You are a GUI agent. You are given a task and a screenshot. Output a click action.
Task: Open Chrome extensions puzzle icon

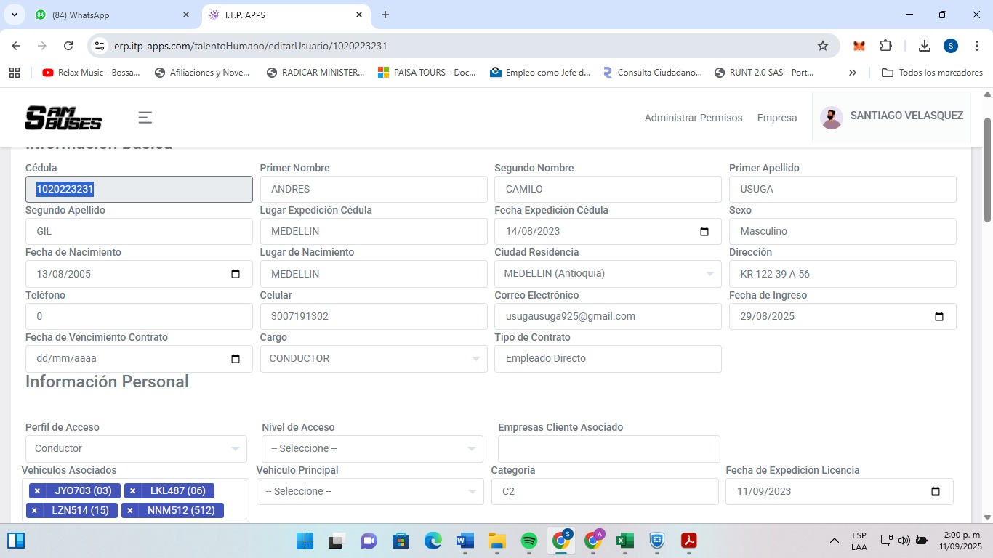885,46
